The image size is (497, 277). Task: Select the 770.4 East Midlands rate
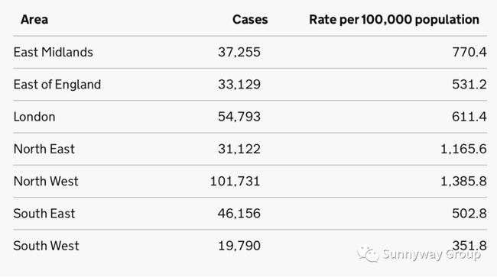pyautogui.click(x=469, y=52)
